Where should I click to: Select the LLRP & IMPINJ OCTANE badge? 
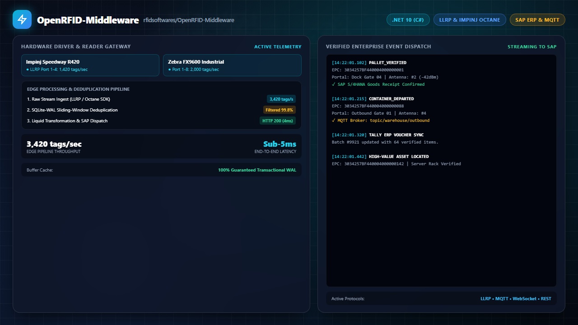[x=470, y=20]
